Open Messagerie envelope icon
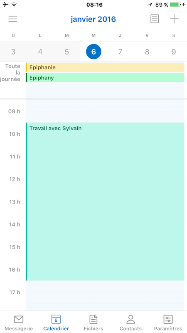Image resolution: width=187 pixels, height=333 pixels. [x=19, y=319]
